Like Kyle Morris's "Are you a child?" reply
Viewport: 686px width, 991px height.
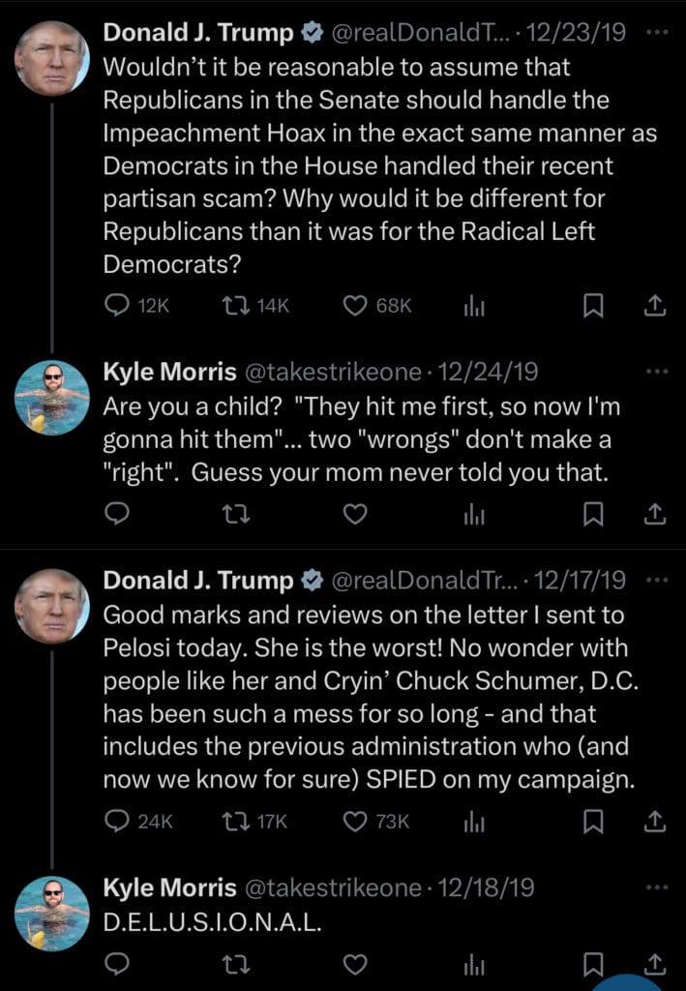(355, 515)
